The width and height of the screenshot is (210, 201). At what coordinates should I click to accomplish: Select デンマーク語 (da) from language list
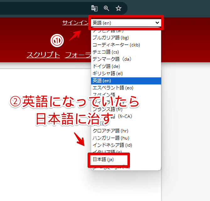[x=126, y=59]
